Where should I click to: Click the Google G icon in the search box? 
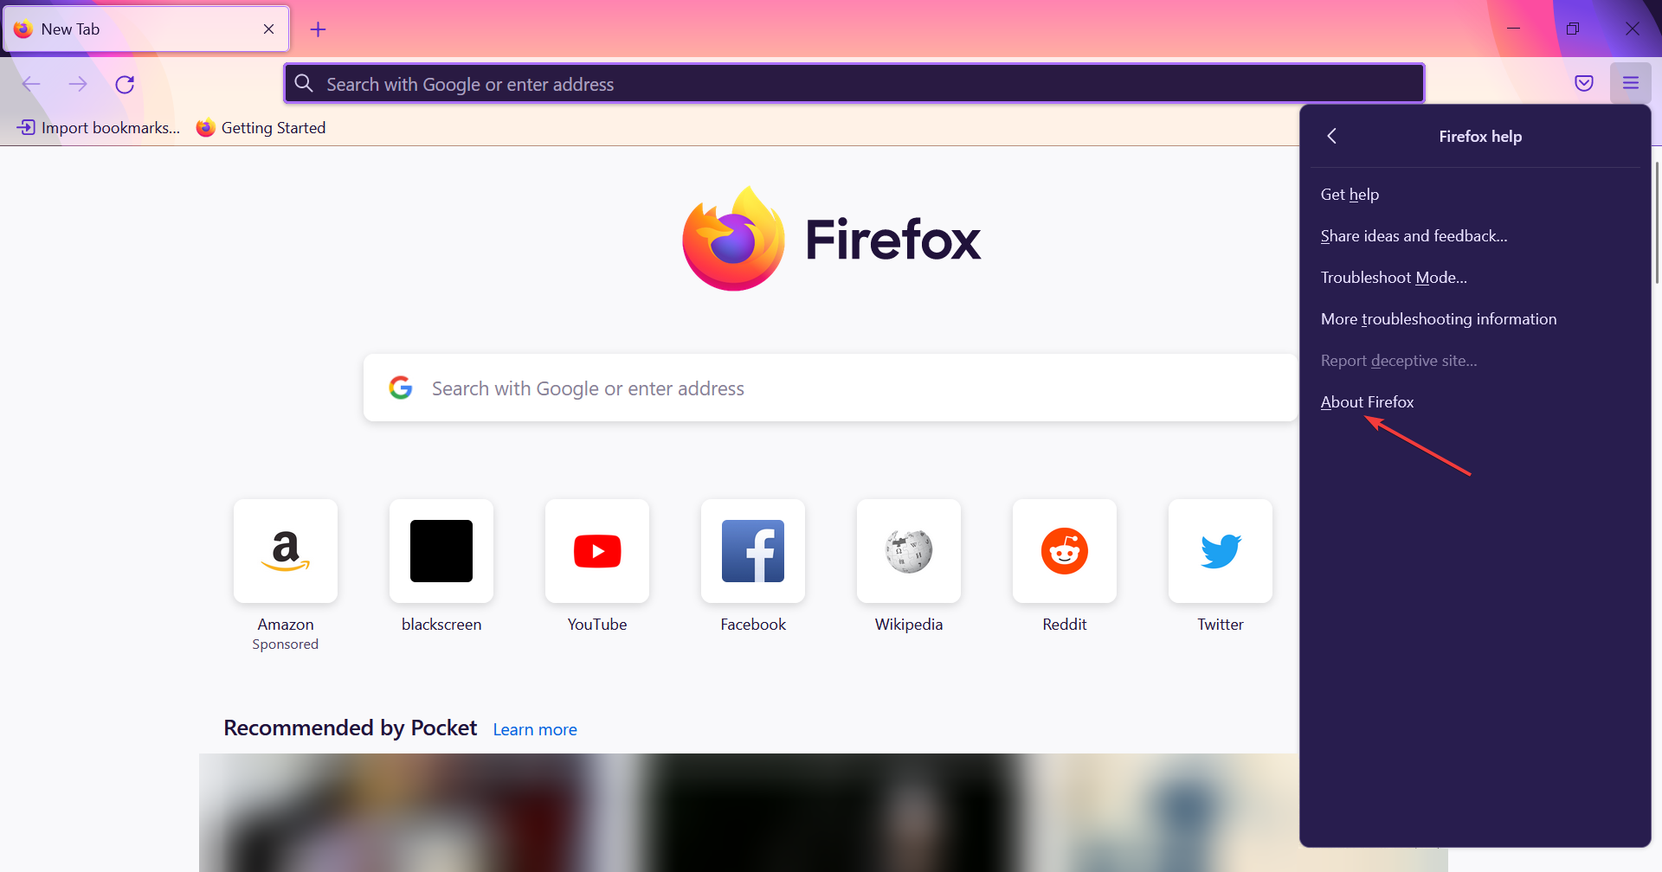pyautogui.click(x=401, y=388)
